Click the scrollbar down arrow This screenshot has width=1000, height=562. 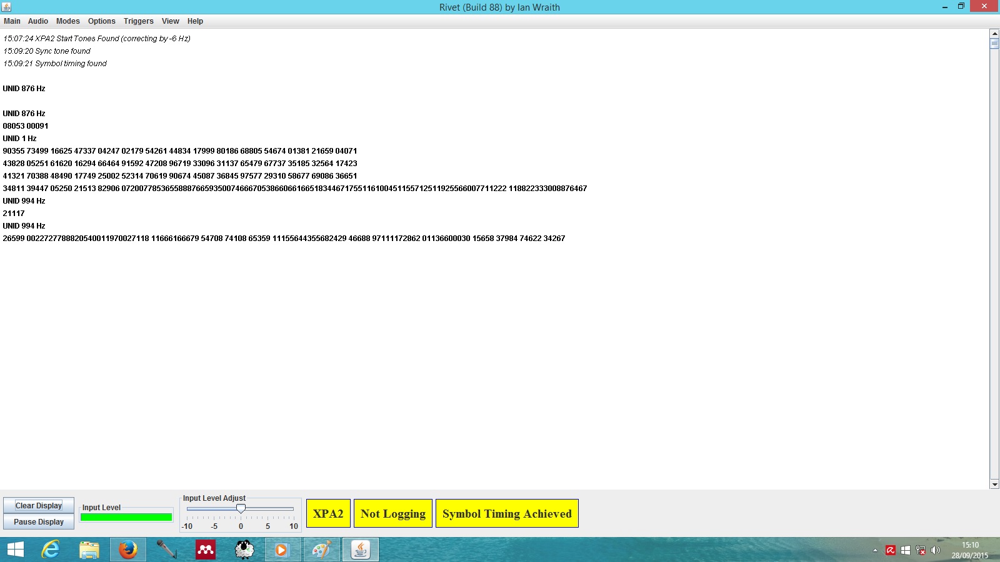(994, 484)
